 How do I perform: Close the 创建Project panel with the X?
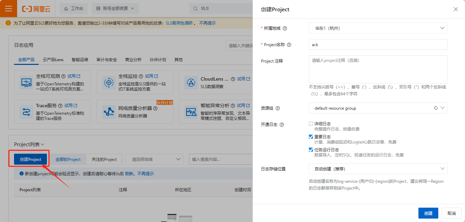[456, 9]
